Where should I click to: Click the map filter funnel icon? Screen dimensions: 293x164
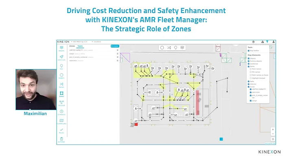[267, 42]
